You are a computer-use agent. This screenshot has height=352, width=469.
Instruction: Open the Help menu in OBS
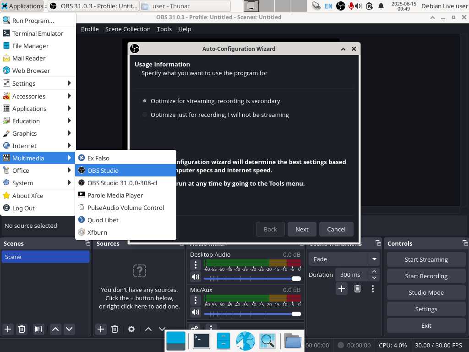point(185,29)
